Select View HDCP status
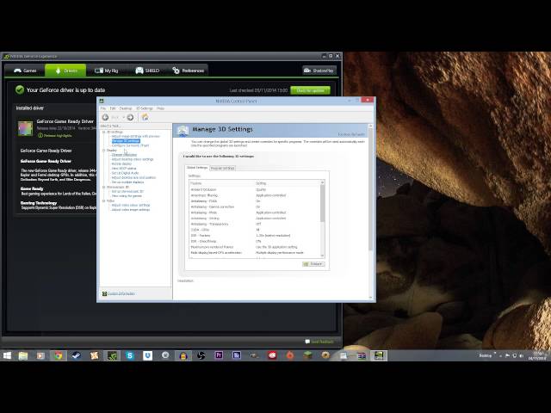Screen dimensions: 551x413 (x=123, y=169)
